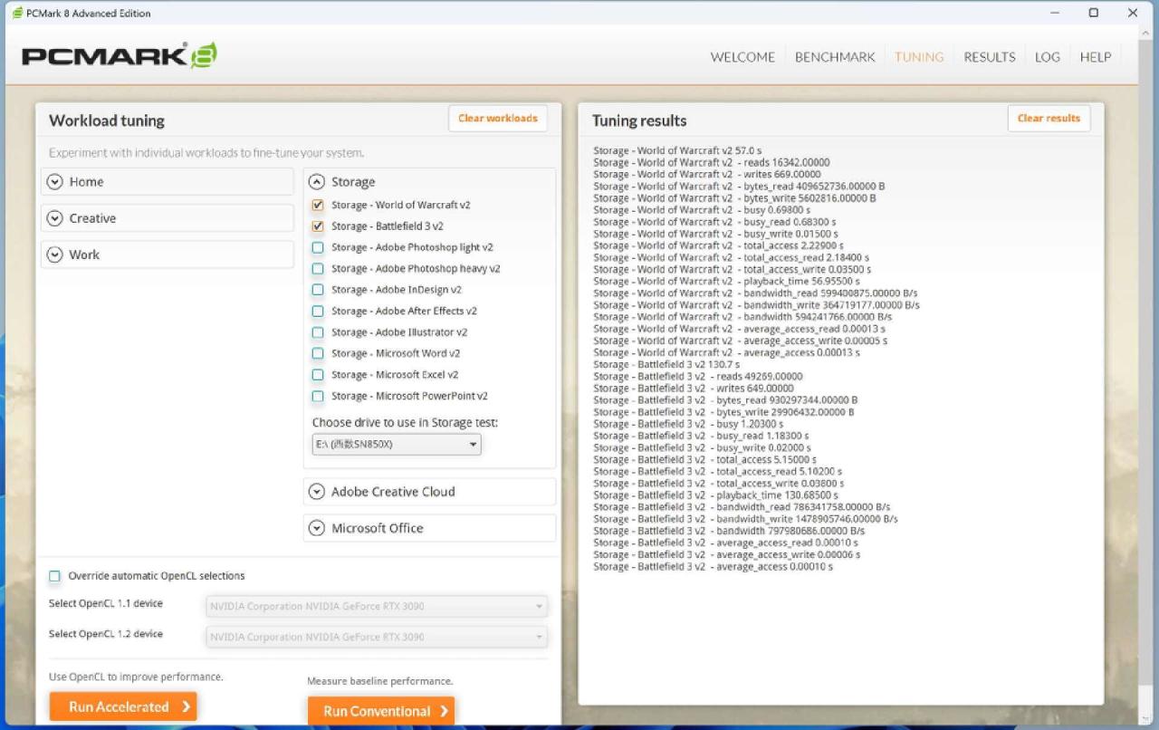Click the Battlefield 3 'average_access 0.00010 s' line

coord(714,567)
